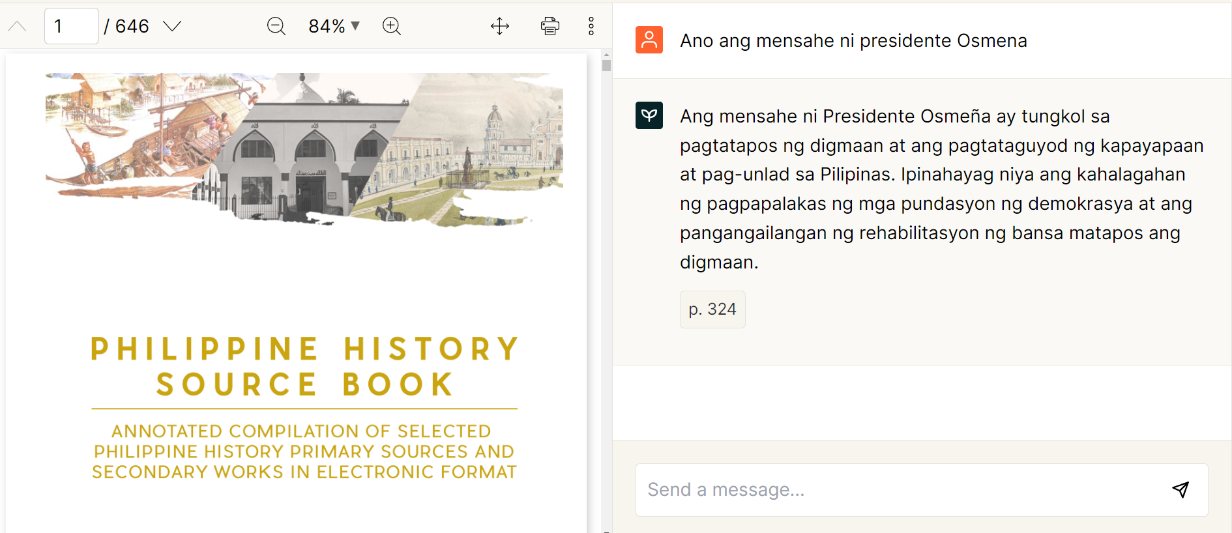The height and width of the screenshot is (533, 1232).
Task: Zoom out using the minus magnifier
Action: tap(276, 26)
